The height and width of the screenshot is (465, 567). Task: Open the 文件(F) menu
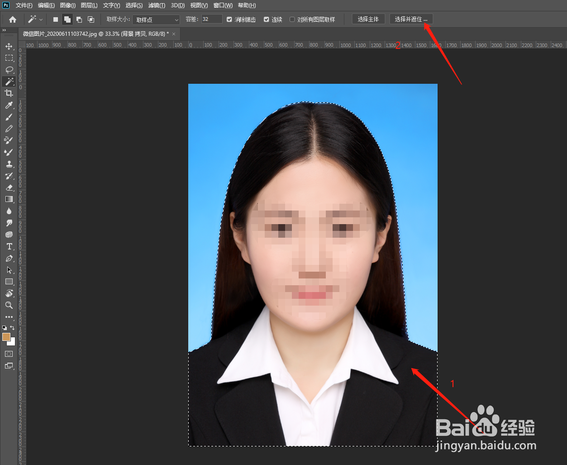coord(24,5)
